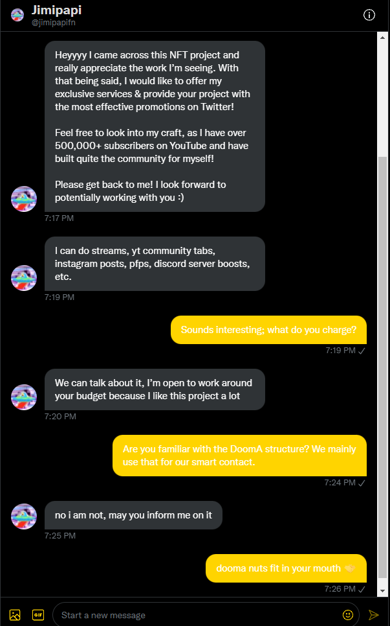The height and width of the screenshot is (626, 390).
Task: Click scrollbar up arrow
Action: [x=382, y=37]
